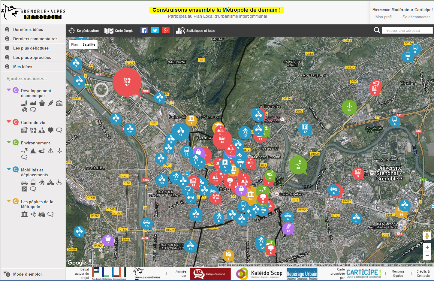Toggle the green Environnement power button

(16, 142)
